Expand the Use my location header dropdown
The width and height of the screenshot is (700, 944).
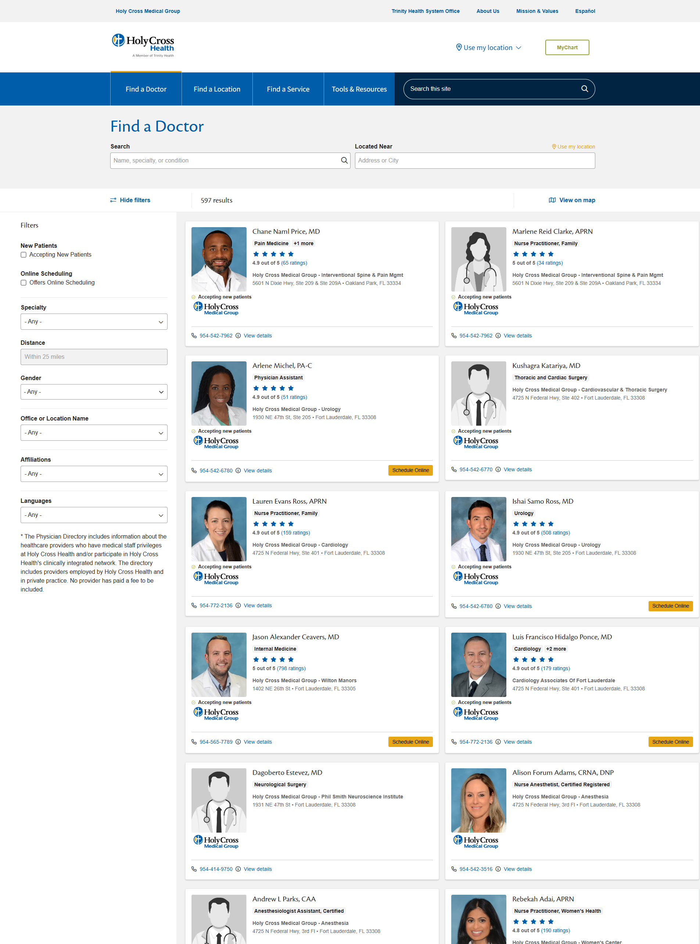[488, 47]
